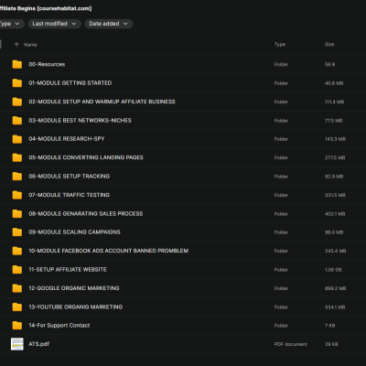This screenshot has height=366, width=366.
Task: Click the 09-MODULE SCALING CAMPAIGNS folder icon
Action: (x=17, y=232)
